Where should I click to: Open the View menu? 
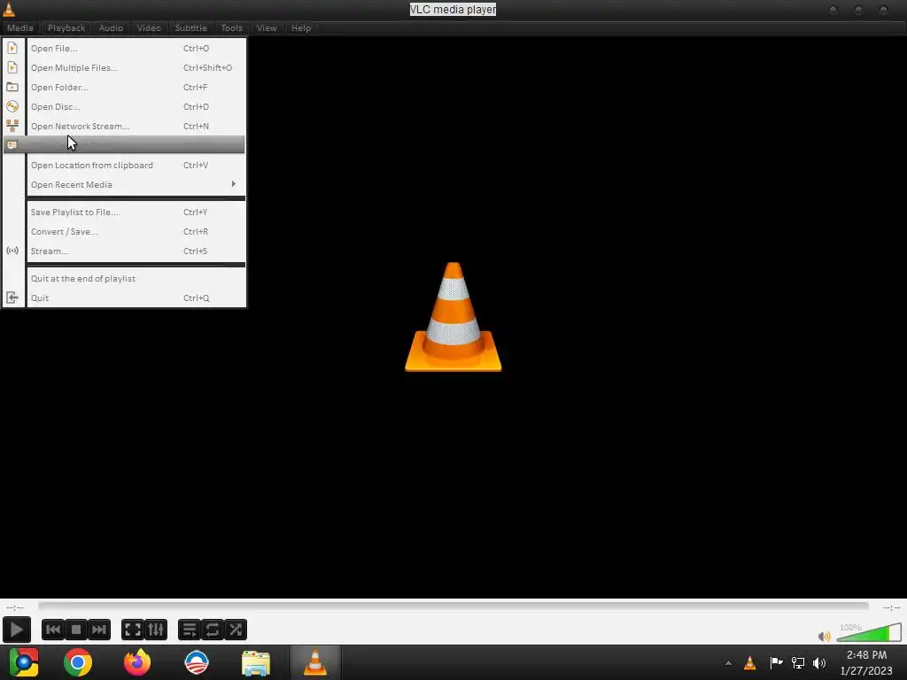point(266,27)
